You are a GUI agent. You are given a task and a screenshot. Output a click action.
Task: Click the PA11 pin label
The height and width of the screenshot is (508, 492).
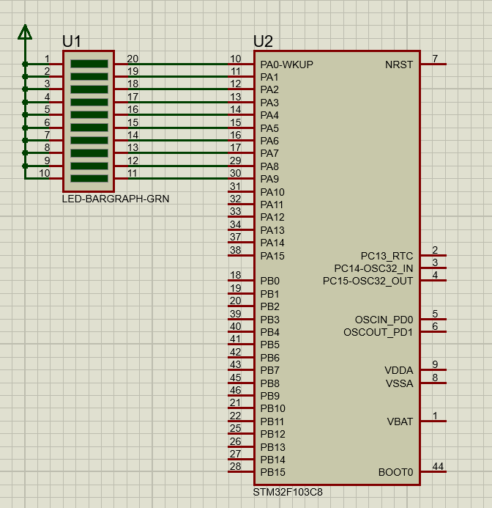(x=272, y=205)
